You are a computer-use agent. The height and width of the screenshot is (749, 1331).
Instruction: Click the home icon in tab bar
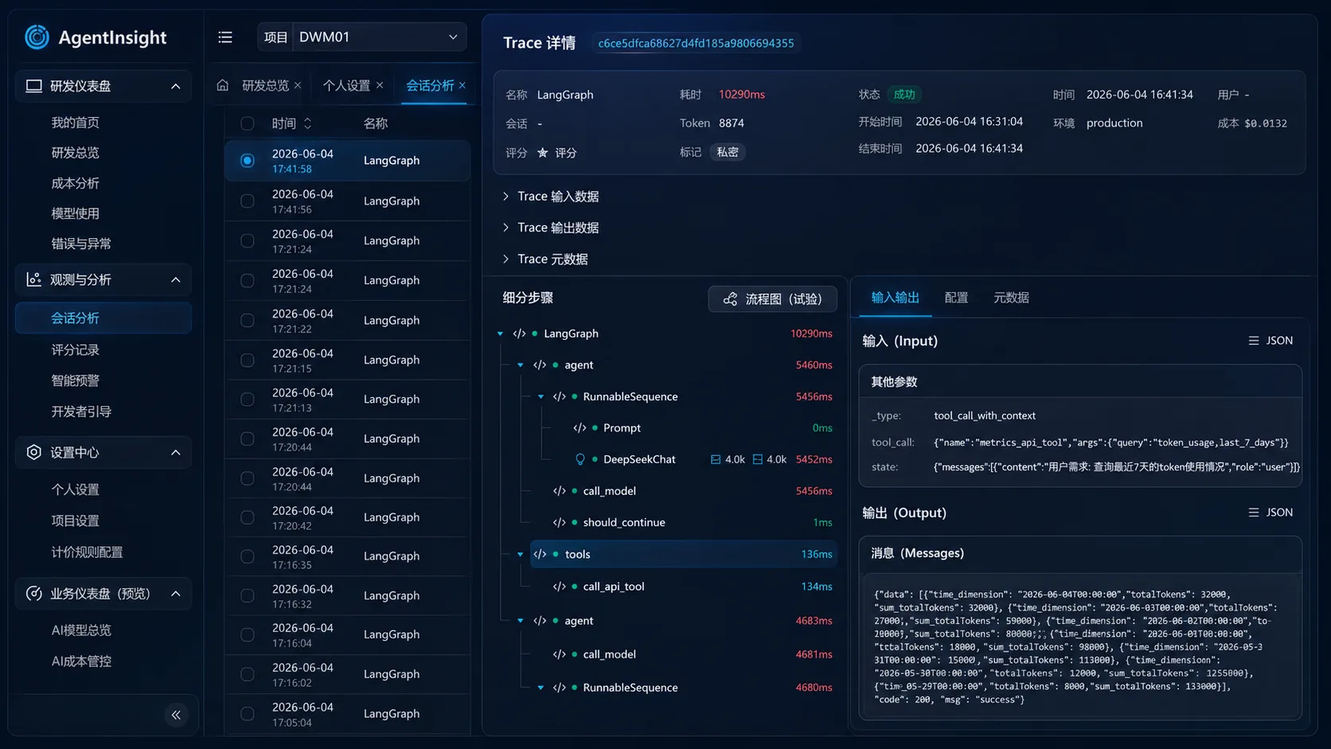tap(223, 85)
